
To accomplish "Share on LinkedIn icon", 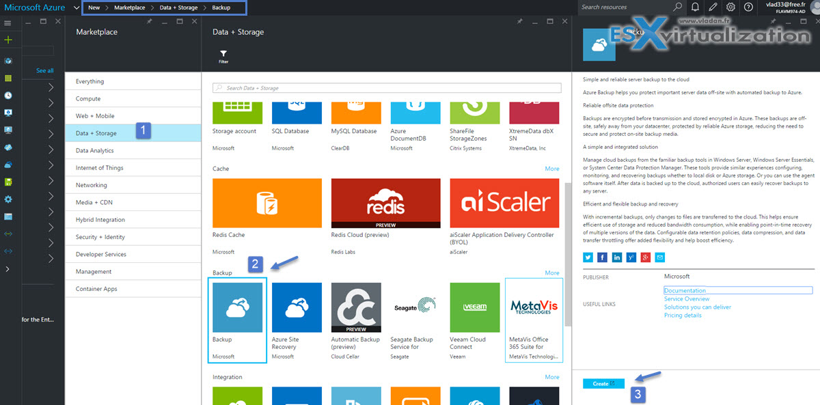I will point(616,257).
